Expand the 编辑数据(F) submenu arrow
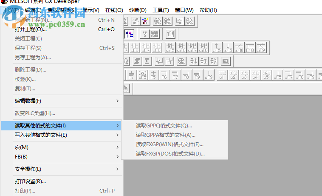The height and width of the screenshot is (196, 322). 118,101
